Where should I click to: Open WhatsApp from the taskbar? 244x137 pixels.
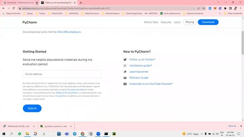click(x=19, y=134)
